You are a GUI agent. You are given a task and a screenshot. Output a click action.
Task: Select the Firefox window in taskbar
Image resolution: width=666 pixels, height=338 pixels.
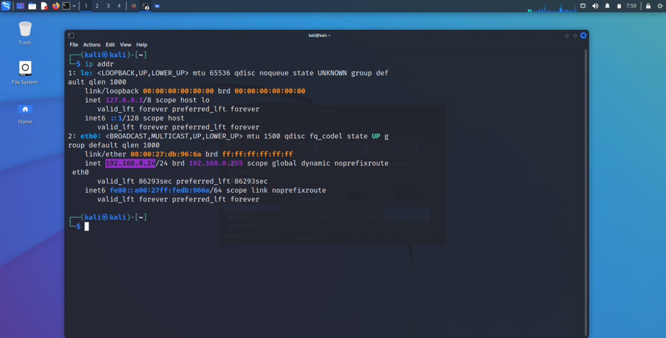[134, 6]
